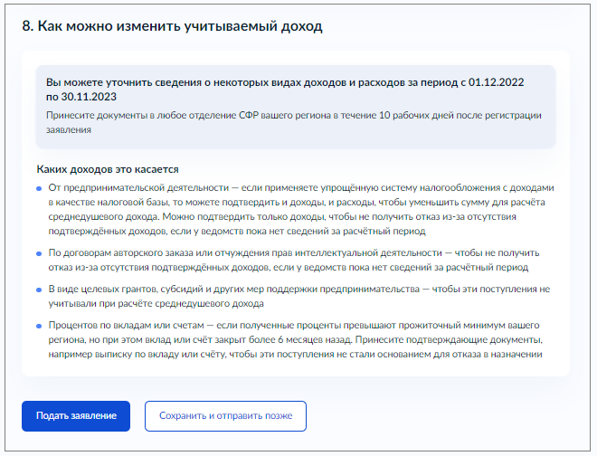Select heading '8. Как можно изменить учитываемый доход'
Screen dimensions: 597x456
click(x=172, y=26)
